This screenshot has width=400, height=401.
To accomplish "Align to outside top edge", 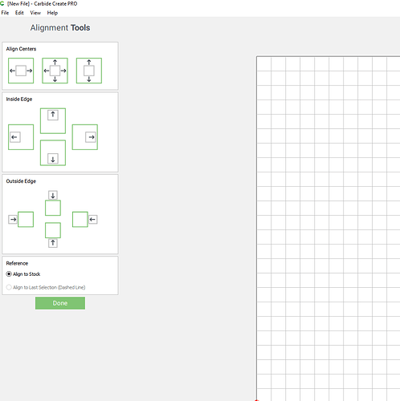I will click(x=53, y=203).
